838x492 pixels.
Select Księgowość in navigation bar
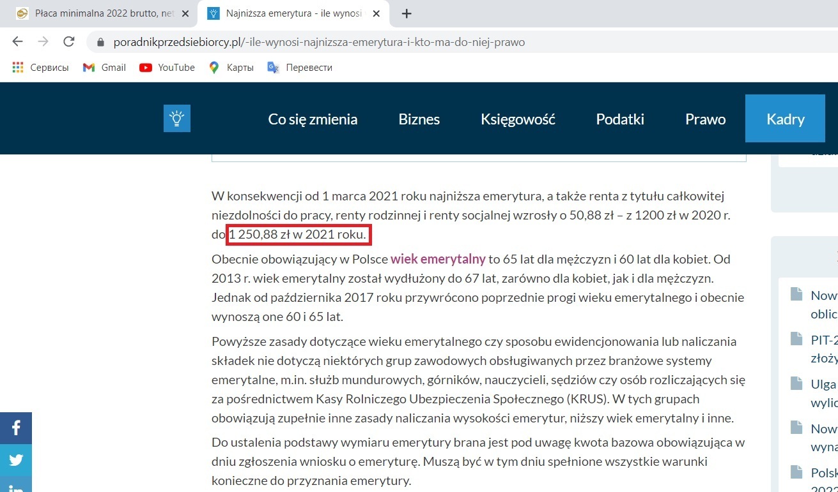pos(518,119)
